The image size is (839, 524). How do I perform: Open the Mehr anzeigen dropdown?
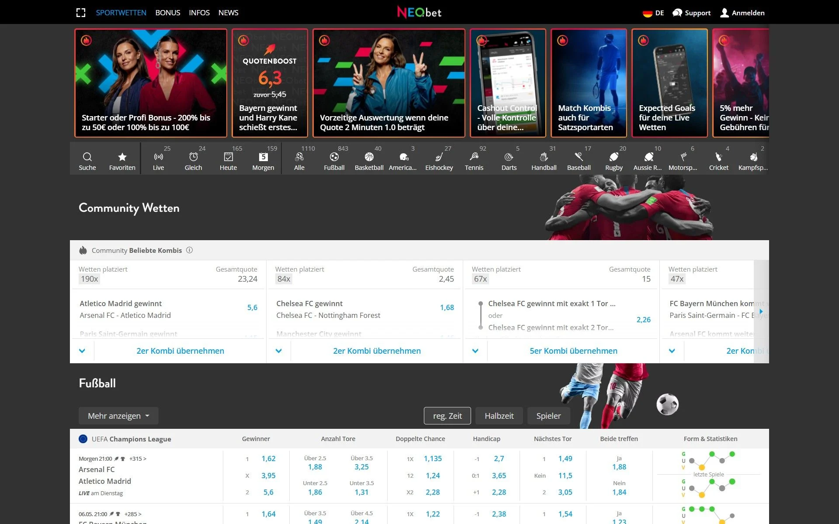coord(118,416)
